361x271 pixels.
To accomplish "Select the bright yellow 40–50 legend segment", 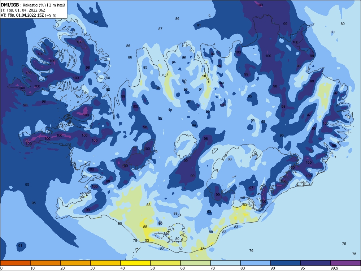I will pyautogui.click(x=135, y=263).
